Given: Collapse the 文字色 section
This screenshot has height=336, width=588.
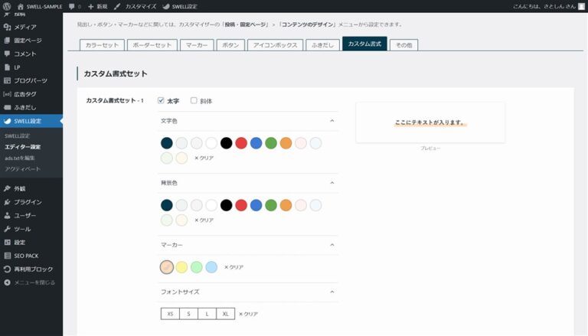Looking at the screenshot, I should 332,121.
